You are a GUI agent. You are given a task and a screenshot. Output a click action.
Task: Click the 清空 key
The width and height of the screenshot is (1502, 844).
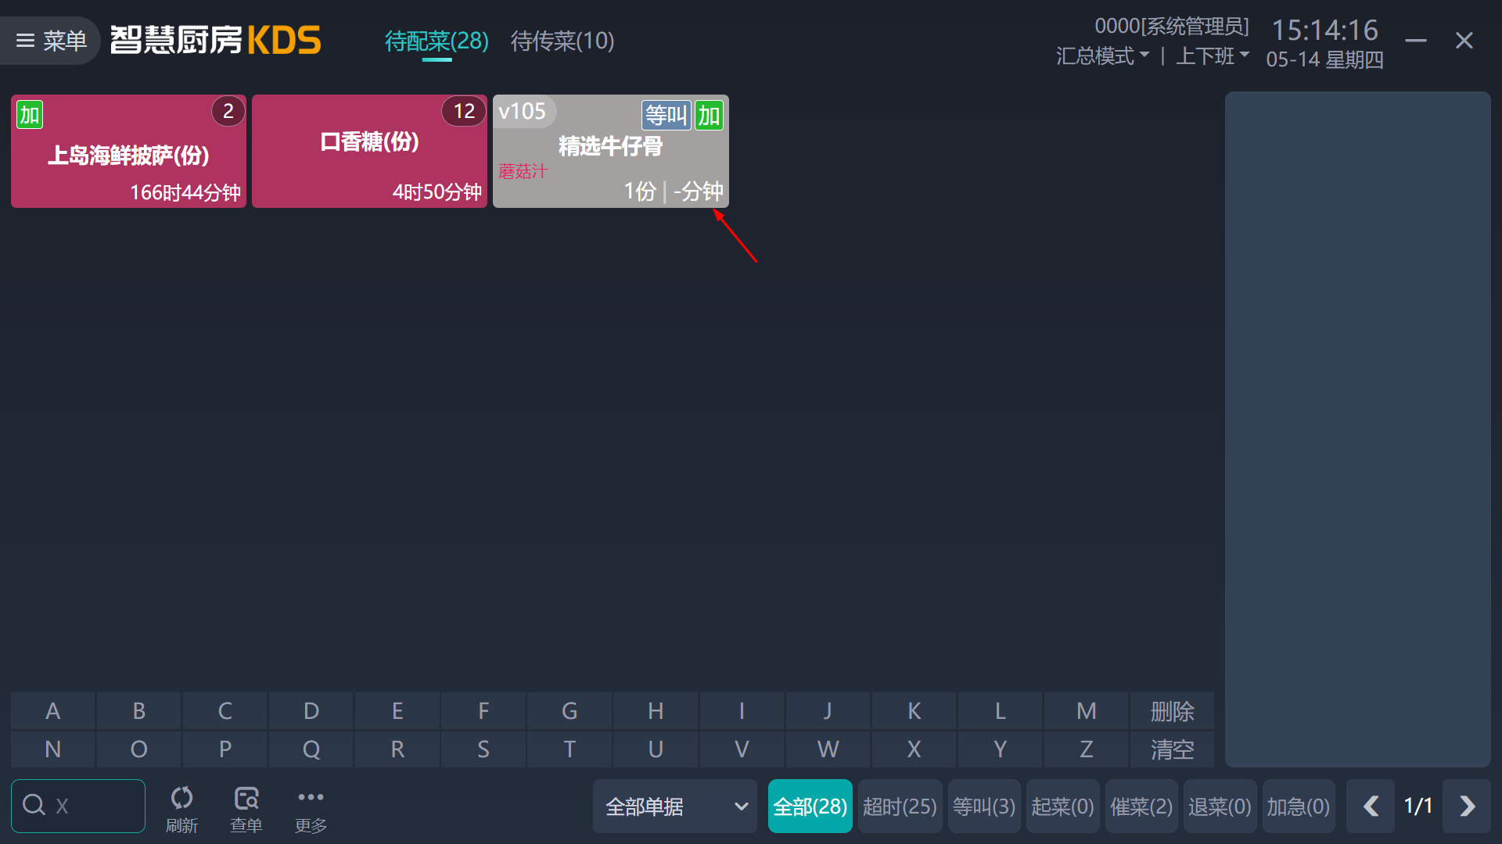click(x=1172, y=749)
